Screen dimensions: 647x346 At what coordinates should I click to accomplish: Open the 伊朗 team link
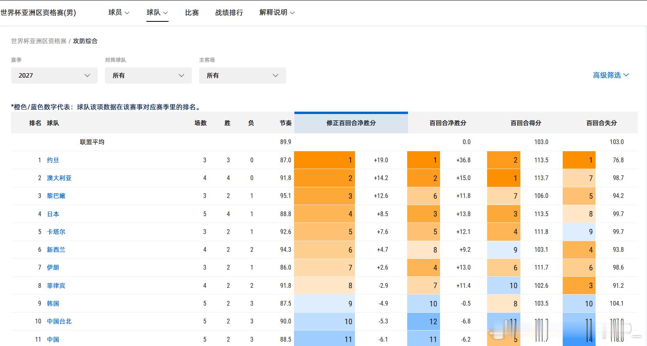point(53,267)
